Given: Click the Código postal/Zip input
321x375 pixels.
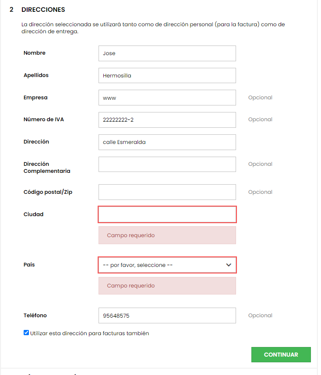Looking at the screenshot, I should point(167,192).
